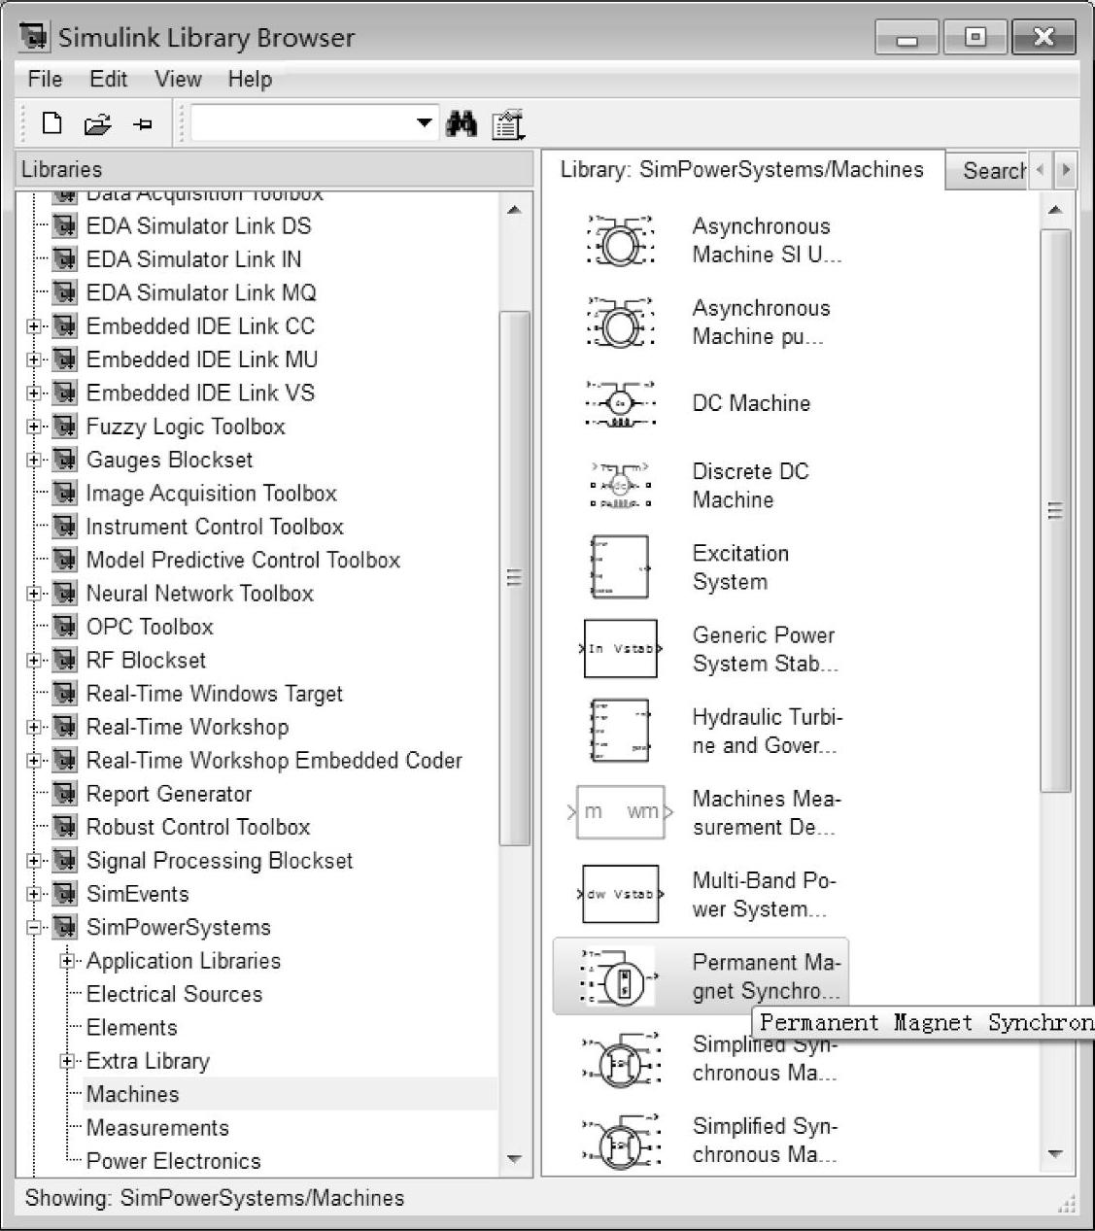Select the Excitation System block icon

tap(621, 567)
